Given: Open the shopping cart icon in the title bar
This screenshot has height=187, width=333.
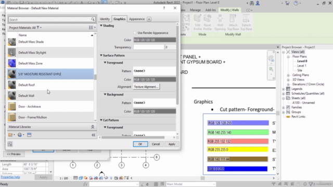Looking at the screenshot, I should [x=287, y=3].
